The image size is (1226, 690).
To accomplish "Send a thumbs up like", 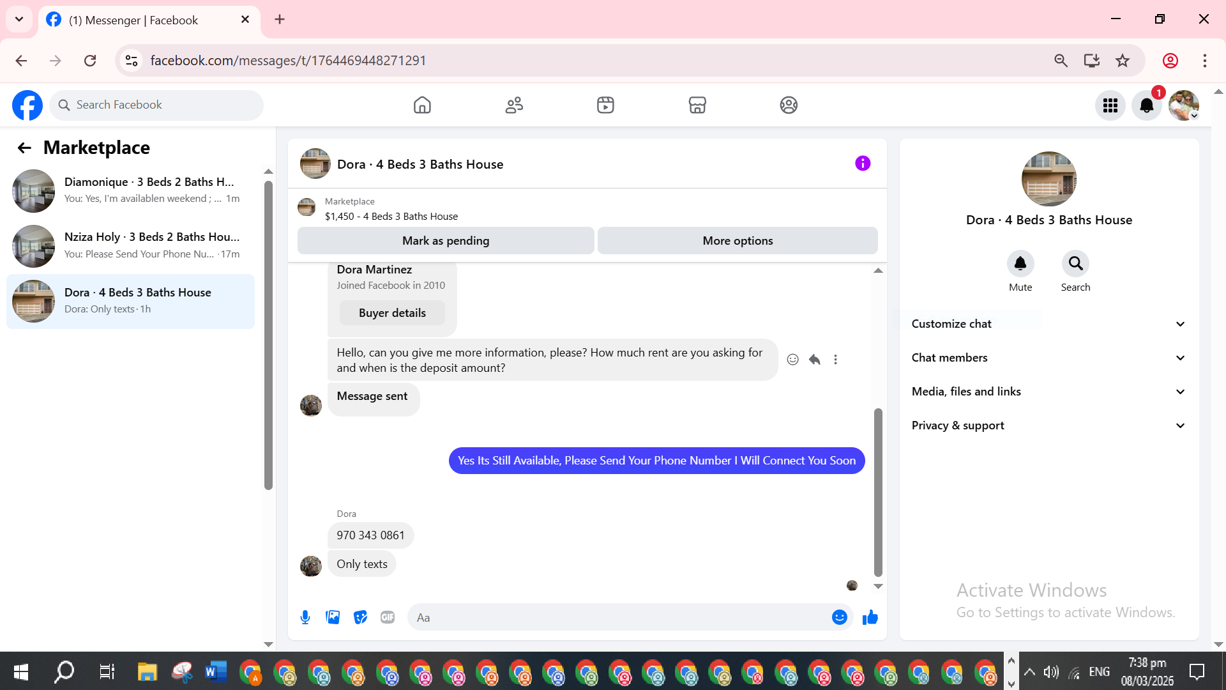I will pyautogui.click(x=870, y=617).
